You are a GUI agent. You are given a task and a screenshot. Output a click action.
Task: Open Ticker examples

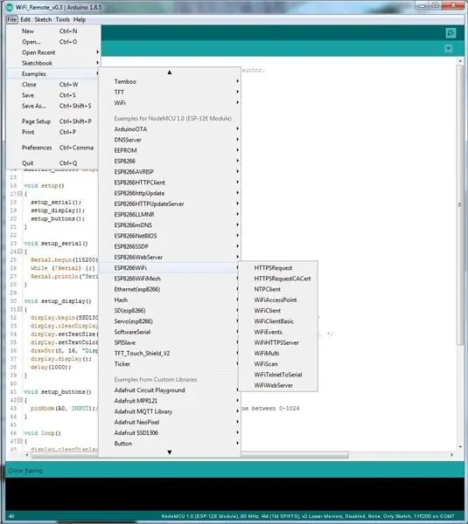pyautogui.click(x=170, y=364)
